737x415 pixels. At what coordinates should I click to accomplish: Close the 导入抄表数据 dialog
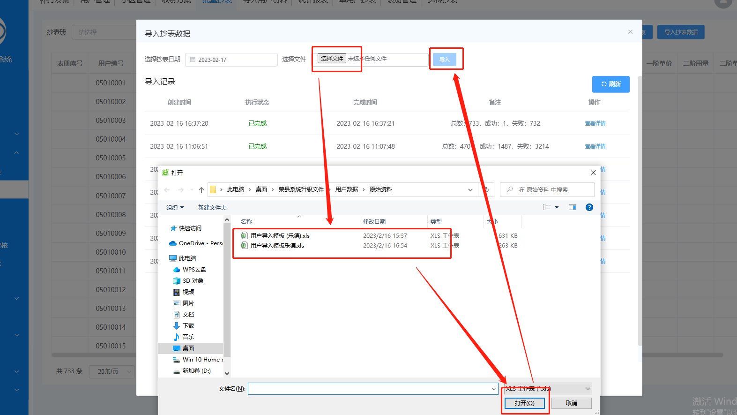coord(630,32)
